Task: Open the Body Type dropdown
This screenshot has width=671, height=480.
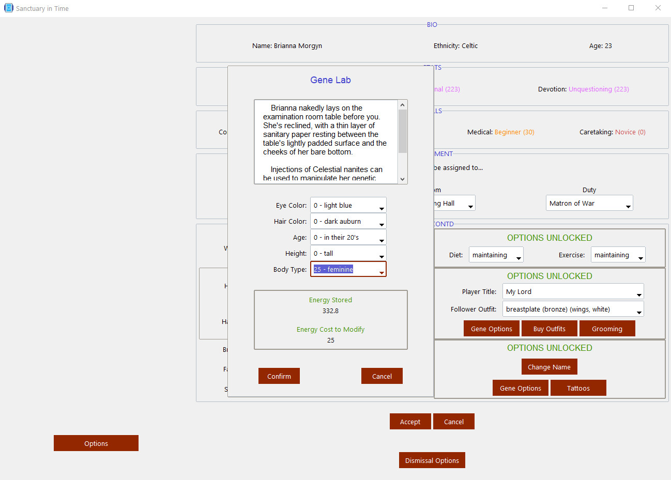Action: (x=348, y=270)
